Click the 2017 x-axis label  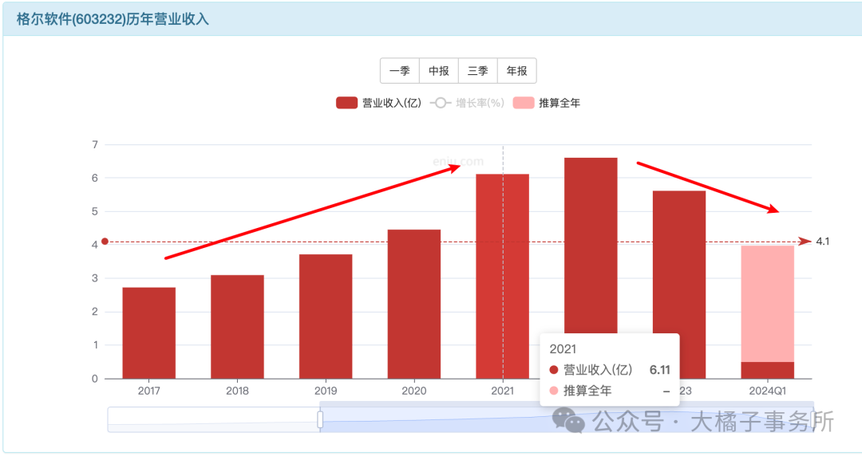[x=149, y=391]
